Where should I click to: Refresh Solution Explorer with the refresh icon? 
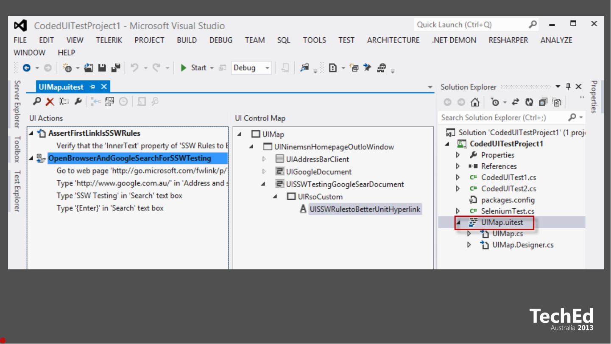529,102
